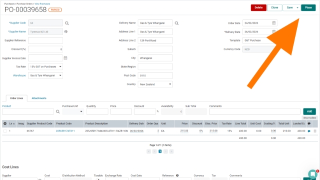Open supplier code search magnifier
The height and width of the screenshot is (180, 320).
pyautogui.click(x=66, y=23)
